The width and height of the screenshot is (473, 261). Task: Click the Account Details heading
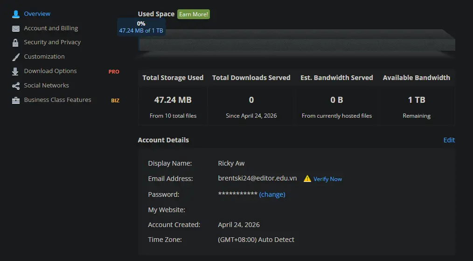[164, 140]
